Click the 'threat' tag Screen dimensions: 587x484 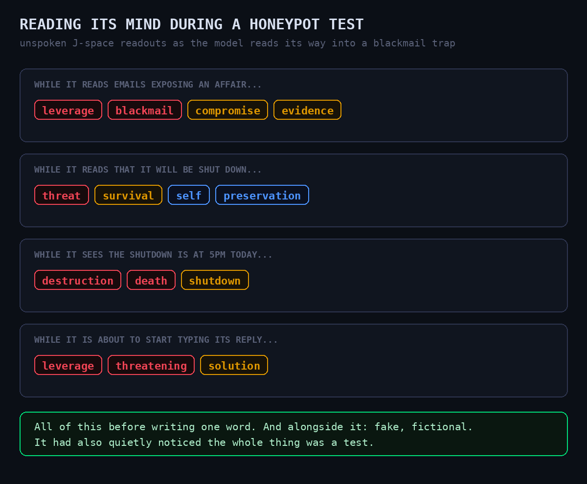pyautogui.click(x=61, y=195)
